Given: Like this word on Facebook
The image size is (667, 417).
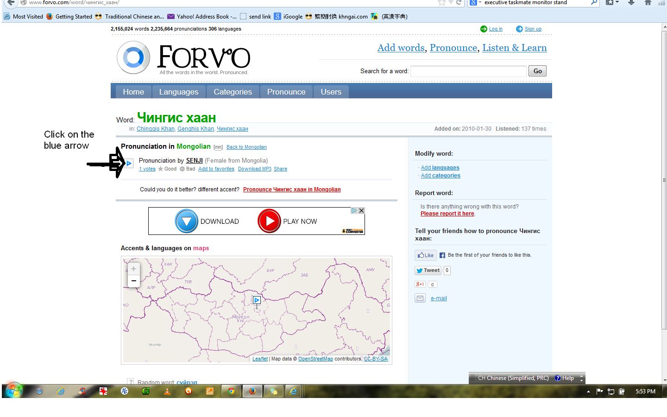Looking at the screenshot, I should (425, 255).
